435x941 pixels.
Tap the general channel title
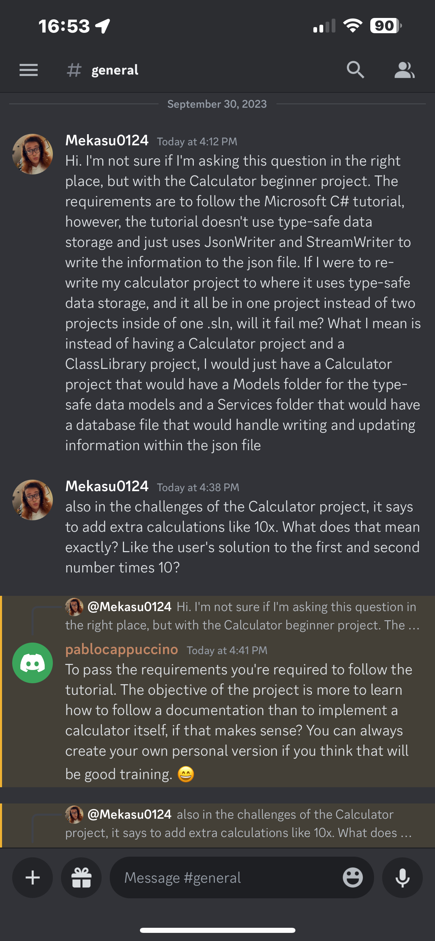tap(115, 70)
